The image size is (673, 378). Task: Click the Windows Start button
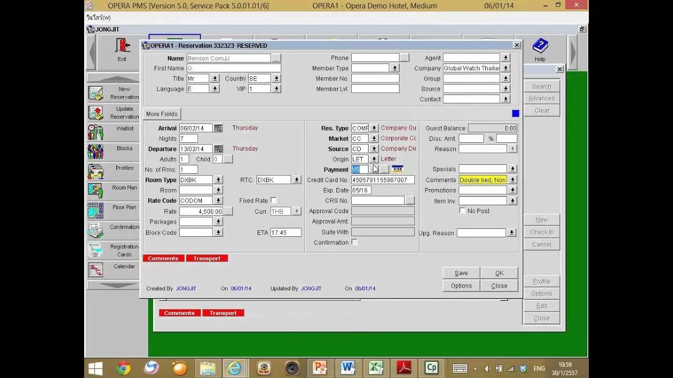coord(95,368)
